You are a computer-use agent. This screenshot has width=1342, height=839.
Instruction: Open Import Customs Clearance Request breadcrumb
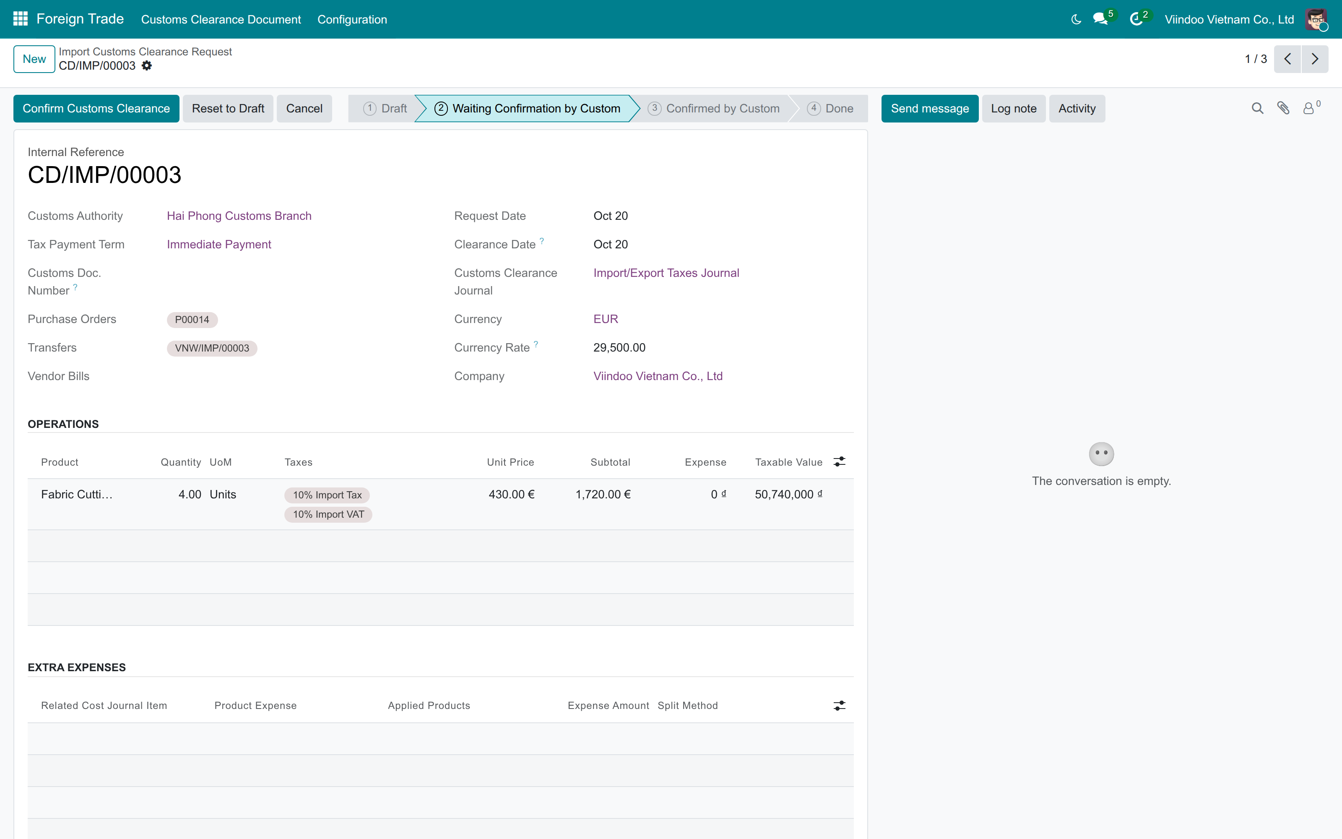(x=145, y=52)
